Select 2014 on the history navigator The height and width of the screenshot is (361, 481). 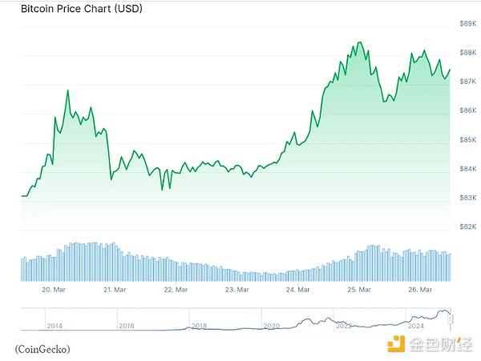pyautogui.click(x=55, y=327)
